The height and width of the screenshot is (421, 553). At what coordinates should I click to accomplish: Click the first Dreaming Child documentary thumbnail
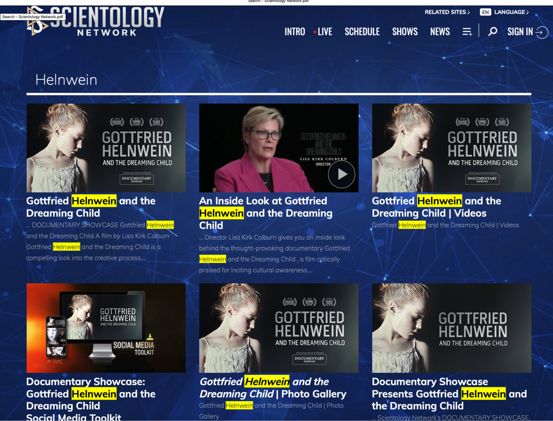(x=106, y=148)
